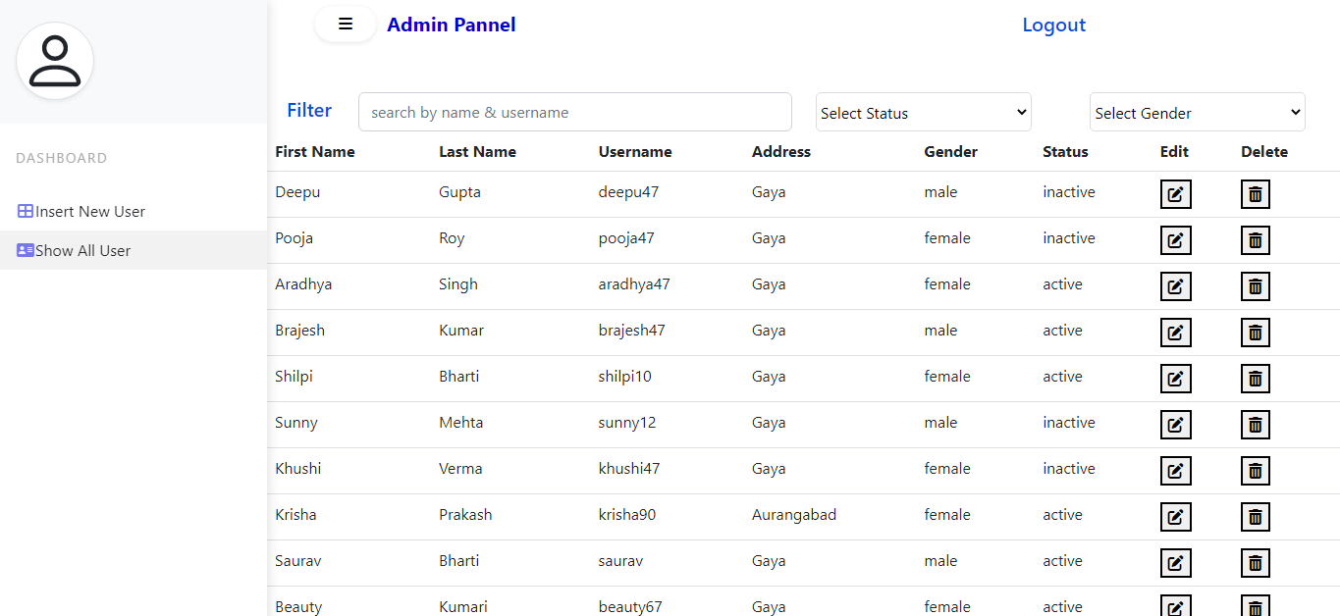Edit the user Shilpi Bharti
The width and height of the screenshot is (1340, 616).
tap(1175, 378)
